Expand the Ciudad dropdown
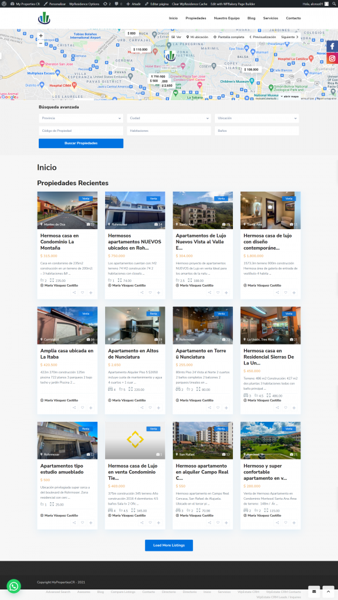Viewport: 338px width, 600px height. [x=169, y=118]
